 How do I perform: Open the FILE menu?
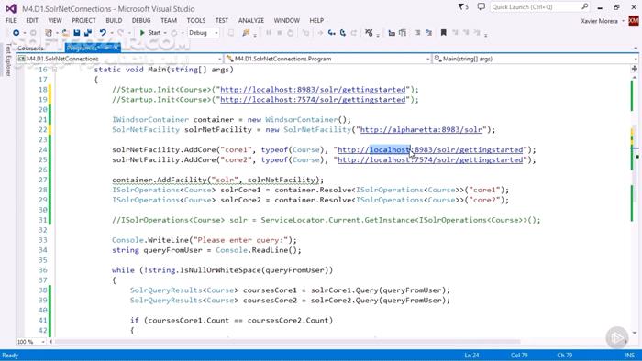[11, 20]
